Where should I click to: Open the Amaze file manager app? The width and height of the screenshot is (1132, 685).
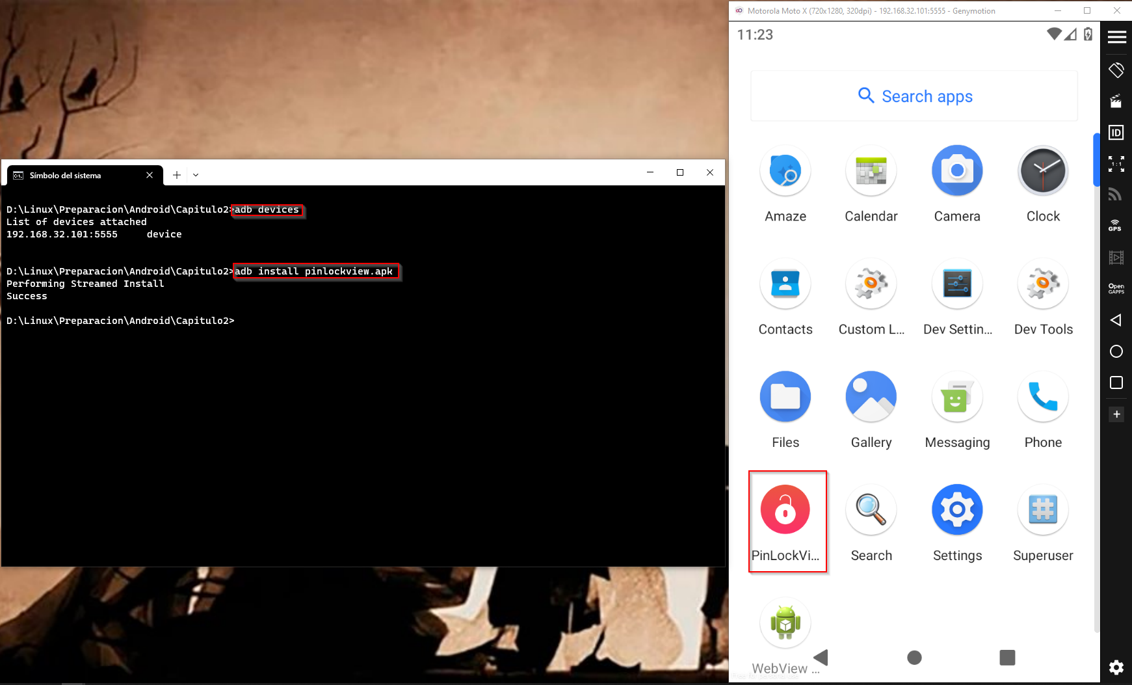click(x=785, y=171)
